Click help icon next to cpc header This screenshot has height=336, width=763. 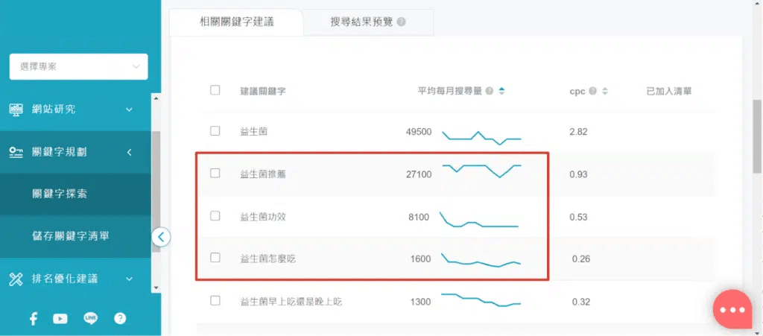tap(592, 91)
